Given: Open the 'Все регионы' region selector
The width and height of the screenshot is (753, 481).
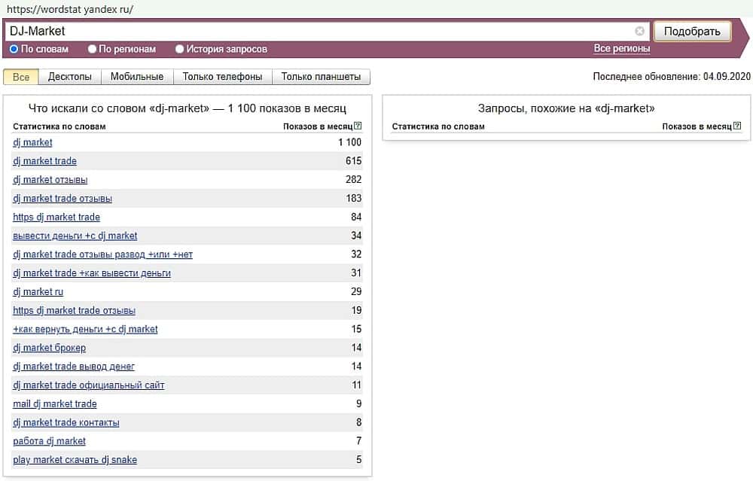Looking at the screenshot, I should click(x=622, y=48).
